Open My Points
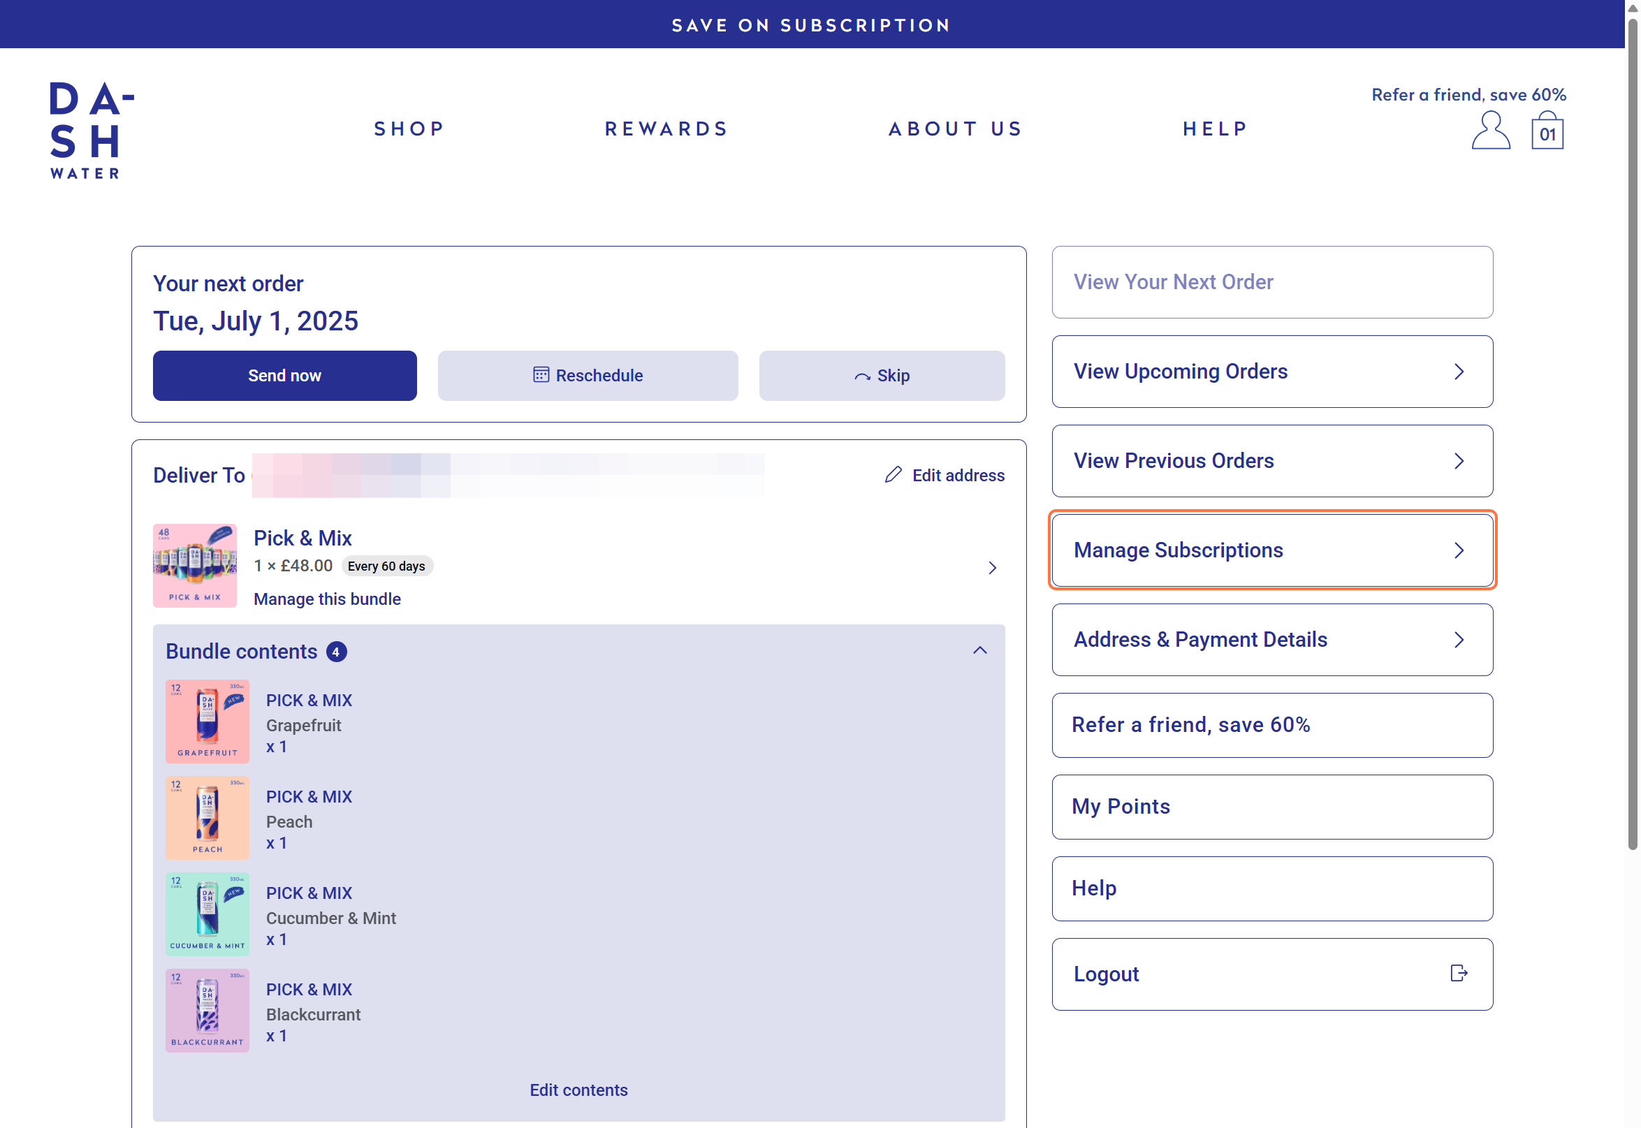1641x1128 pixels. [x=1271, y=807]
